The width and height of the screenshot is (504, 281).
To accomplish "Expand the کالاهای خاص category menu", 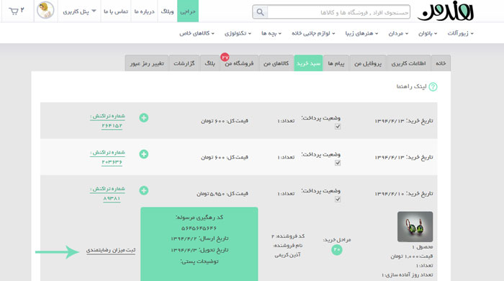I will click(x=197, y=33).
